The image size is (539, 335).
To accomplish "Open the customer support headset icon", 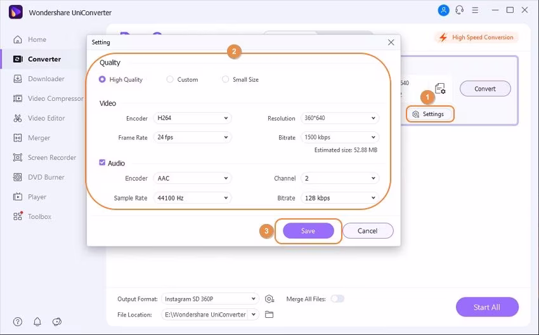I will point(459,10).
